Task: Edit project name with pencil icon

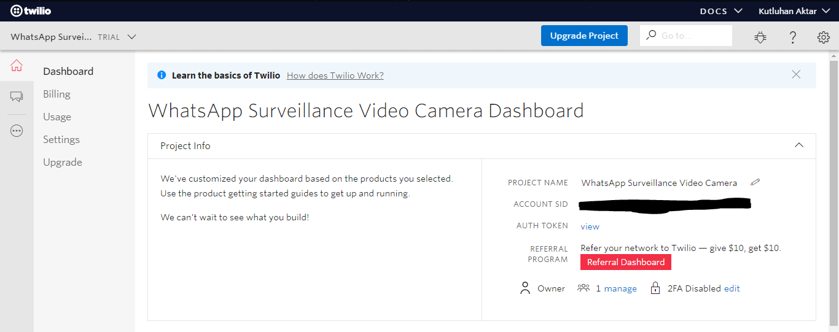Action: (x=755, y=182)
